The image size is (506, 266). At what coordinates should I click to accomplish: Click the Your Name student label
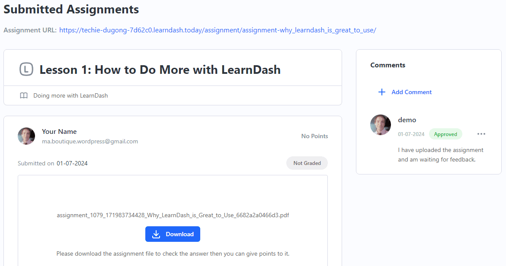pos(59,131)
